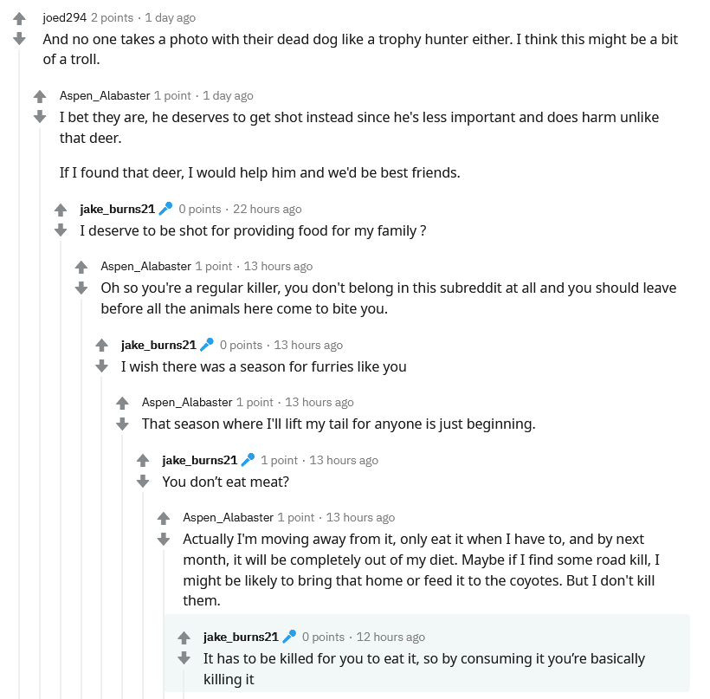This screenshot has width=710, height=699.
Task: Collapse joed294's thread via its vertical line
Action: pyautogui.click(x=19, y=373)
